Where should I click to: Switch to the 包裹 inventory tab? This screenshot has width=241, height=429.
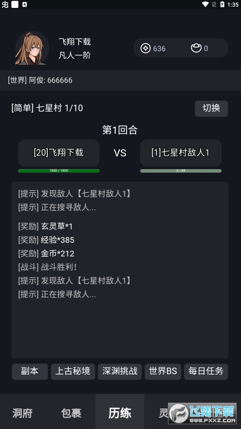coord(71,413)
